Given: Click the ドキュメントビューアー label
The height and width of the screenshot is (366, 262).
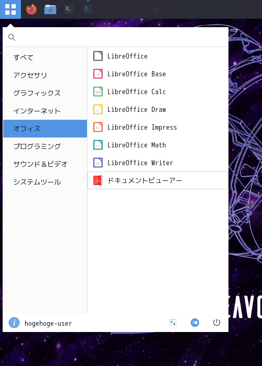Looking at the screenshot, I should click(x=145, y=180).
